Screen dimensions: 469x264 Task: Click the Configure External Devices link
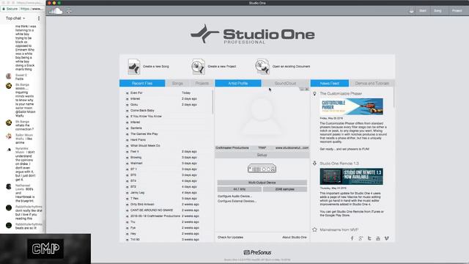tap(237, 201)
